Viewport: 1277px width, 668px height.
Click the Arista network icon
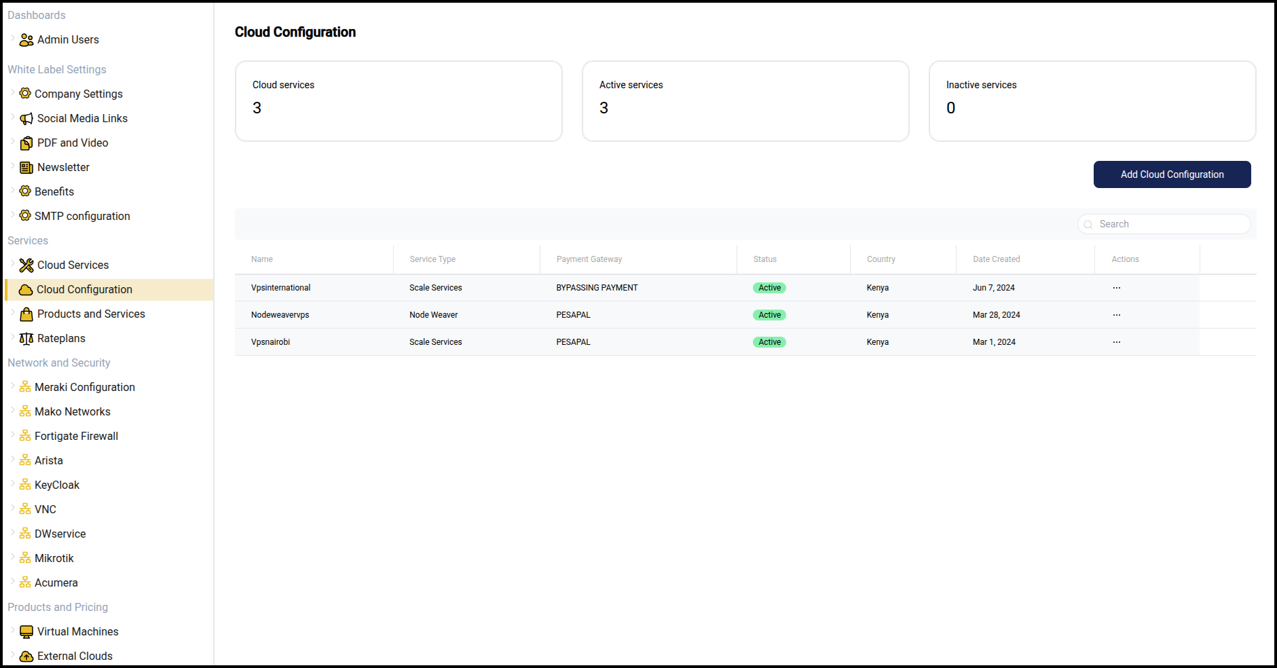(x=25, y=460)
